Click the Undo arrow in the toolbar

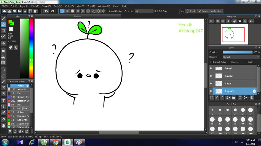coord(46,11)
